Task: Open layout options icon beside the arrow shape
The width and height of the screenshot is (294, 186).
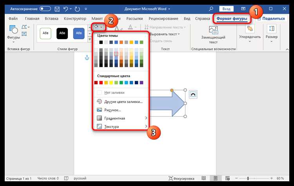Action: pos(193,94)
